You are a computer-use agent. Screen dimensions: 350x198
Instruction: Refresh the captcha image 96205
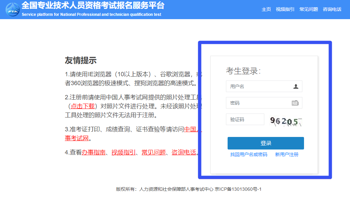tap(286, 121)
